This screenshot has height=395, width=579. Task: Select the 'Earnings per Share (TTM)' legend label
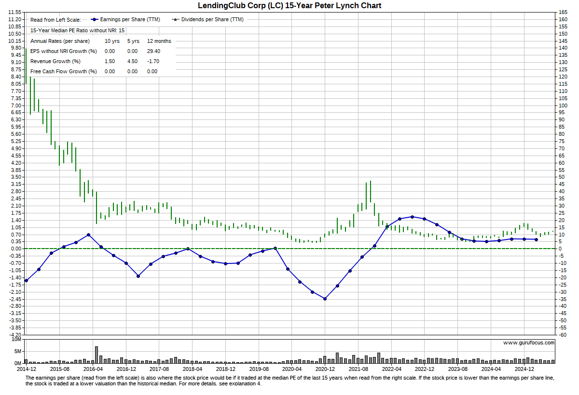coord(131,20)
